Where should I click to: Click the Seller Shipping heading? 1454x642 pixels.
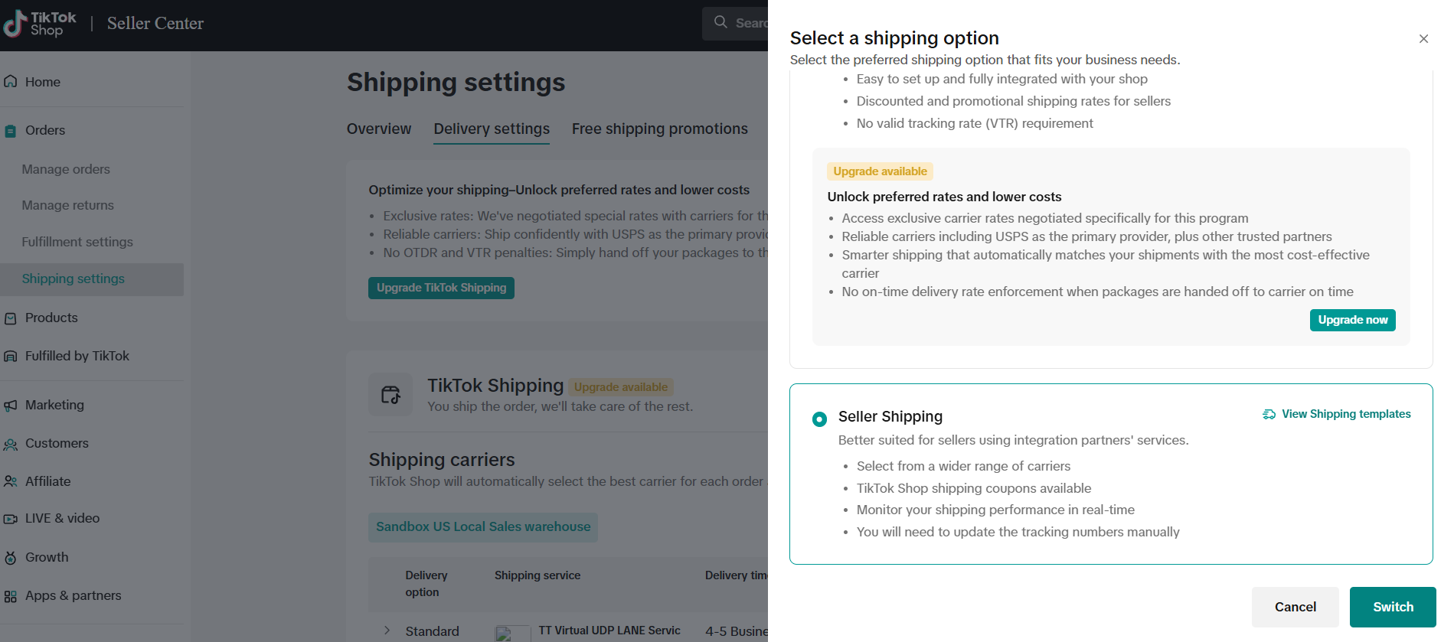[x=890, y=416]
